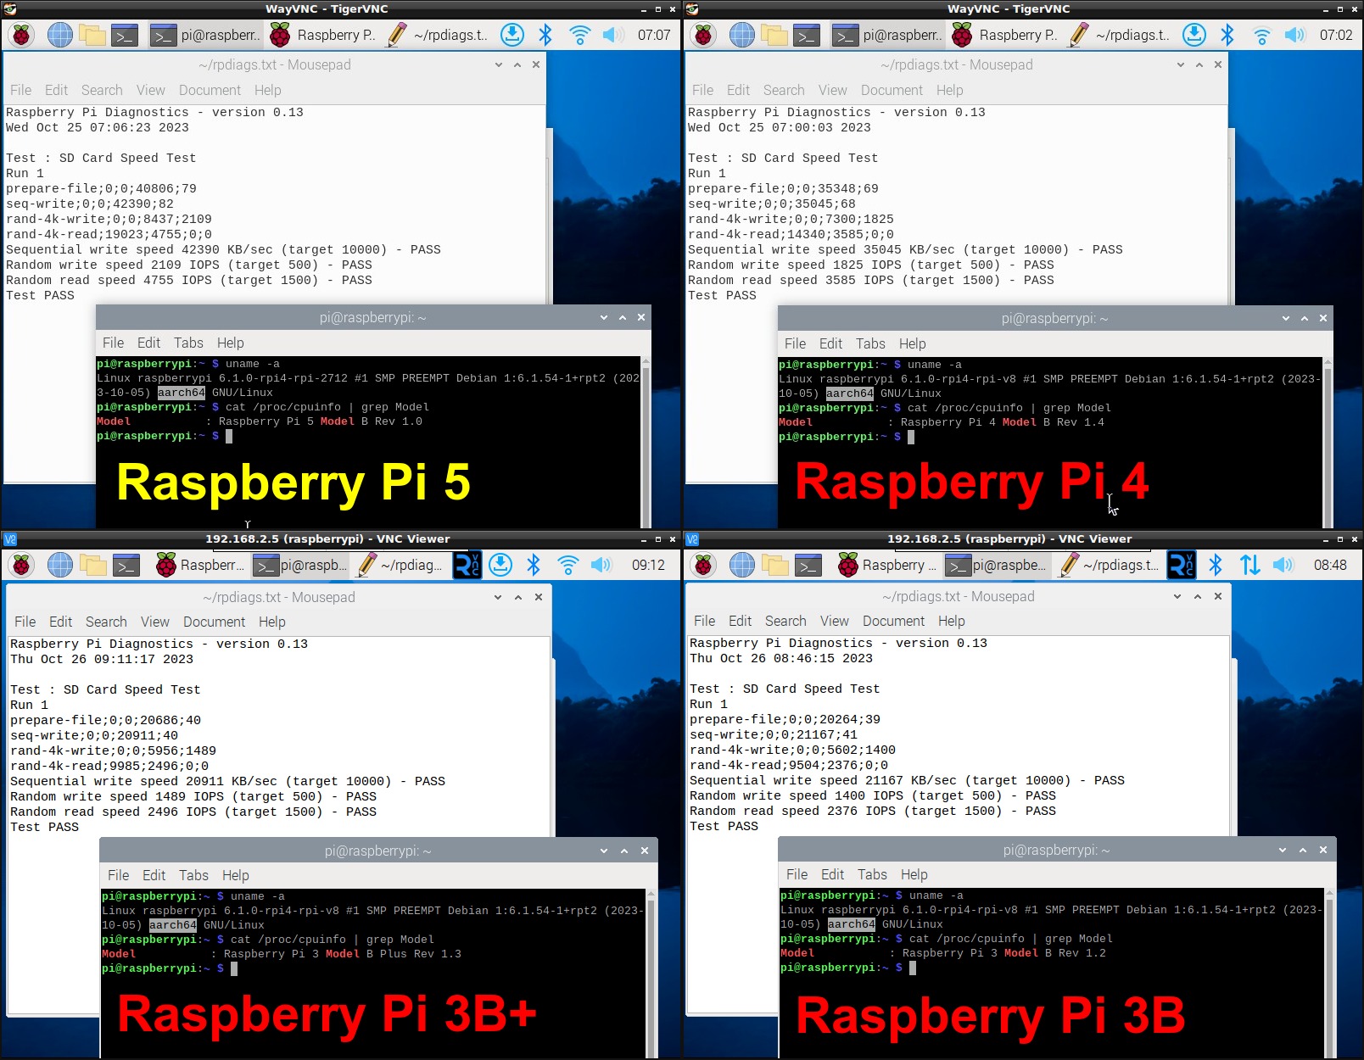Open Raspberry menu in Pi 3B+ taskbar

(22, 565)
